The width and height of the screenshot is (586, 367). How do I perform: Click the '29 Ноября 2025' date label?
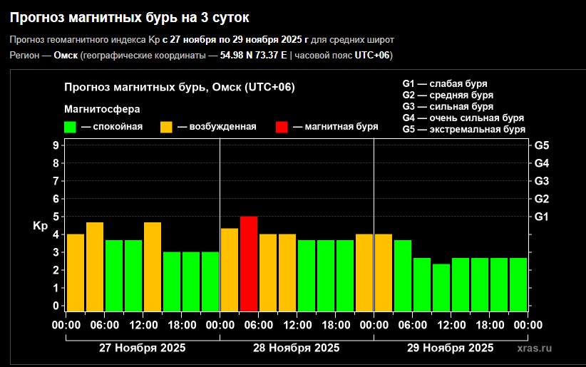(450, 348)
